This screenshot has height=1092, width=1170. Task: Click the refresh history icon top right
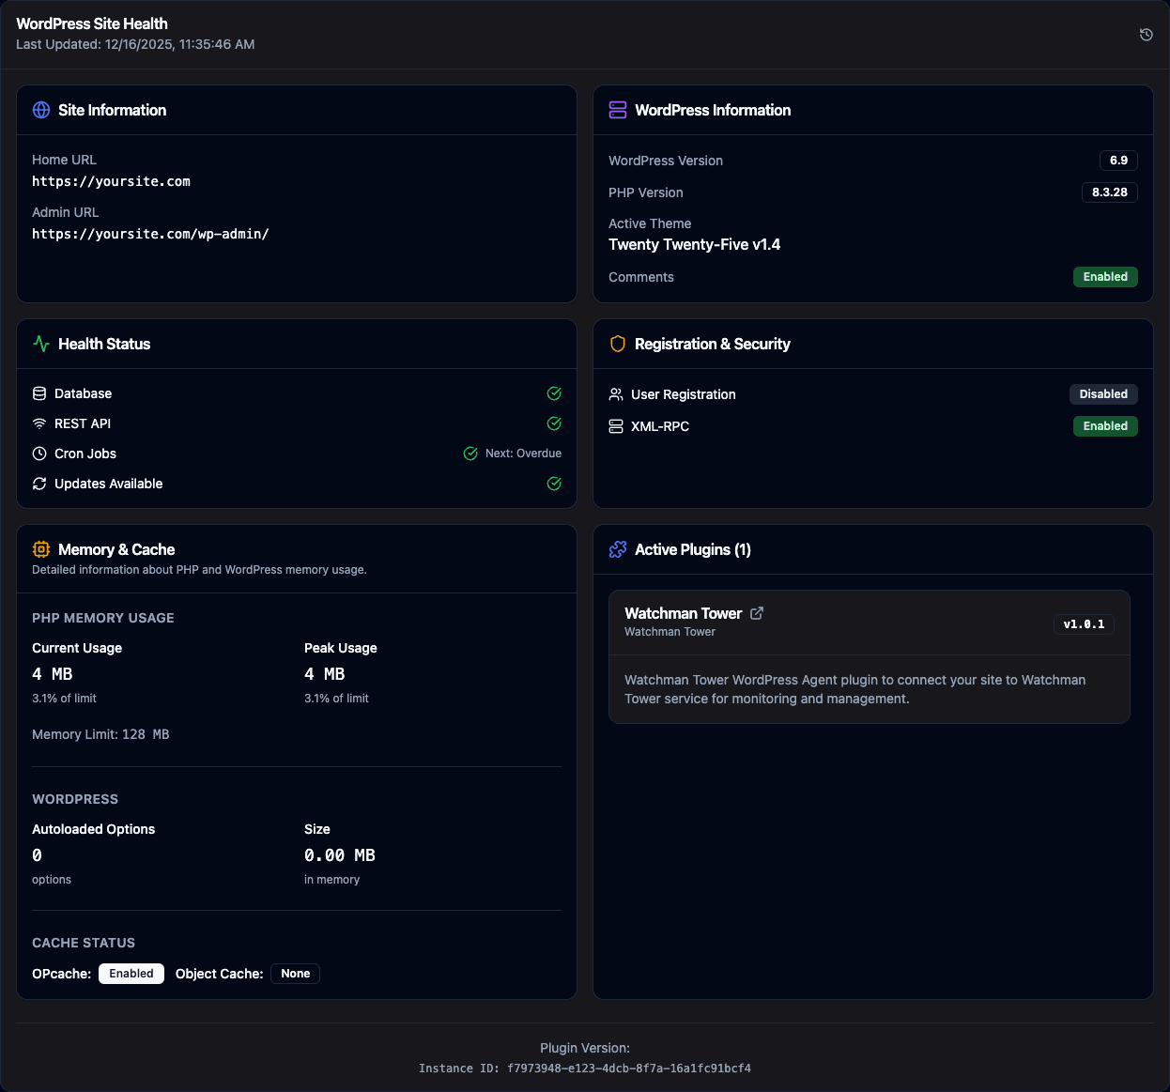click(x=1146, y=34)
